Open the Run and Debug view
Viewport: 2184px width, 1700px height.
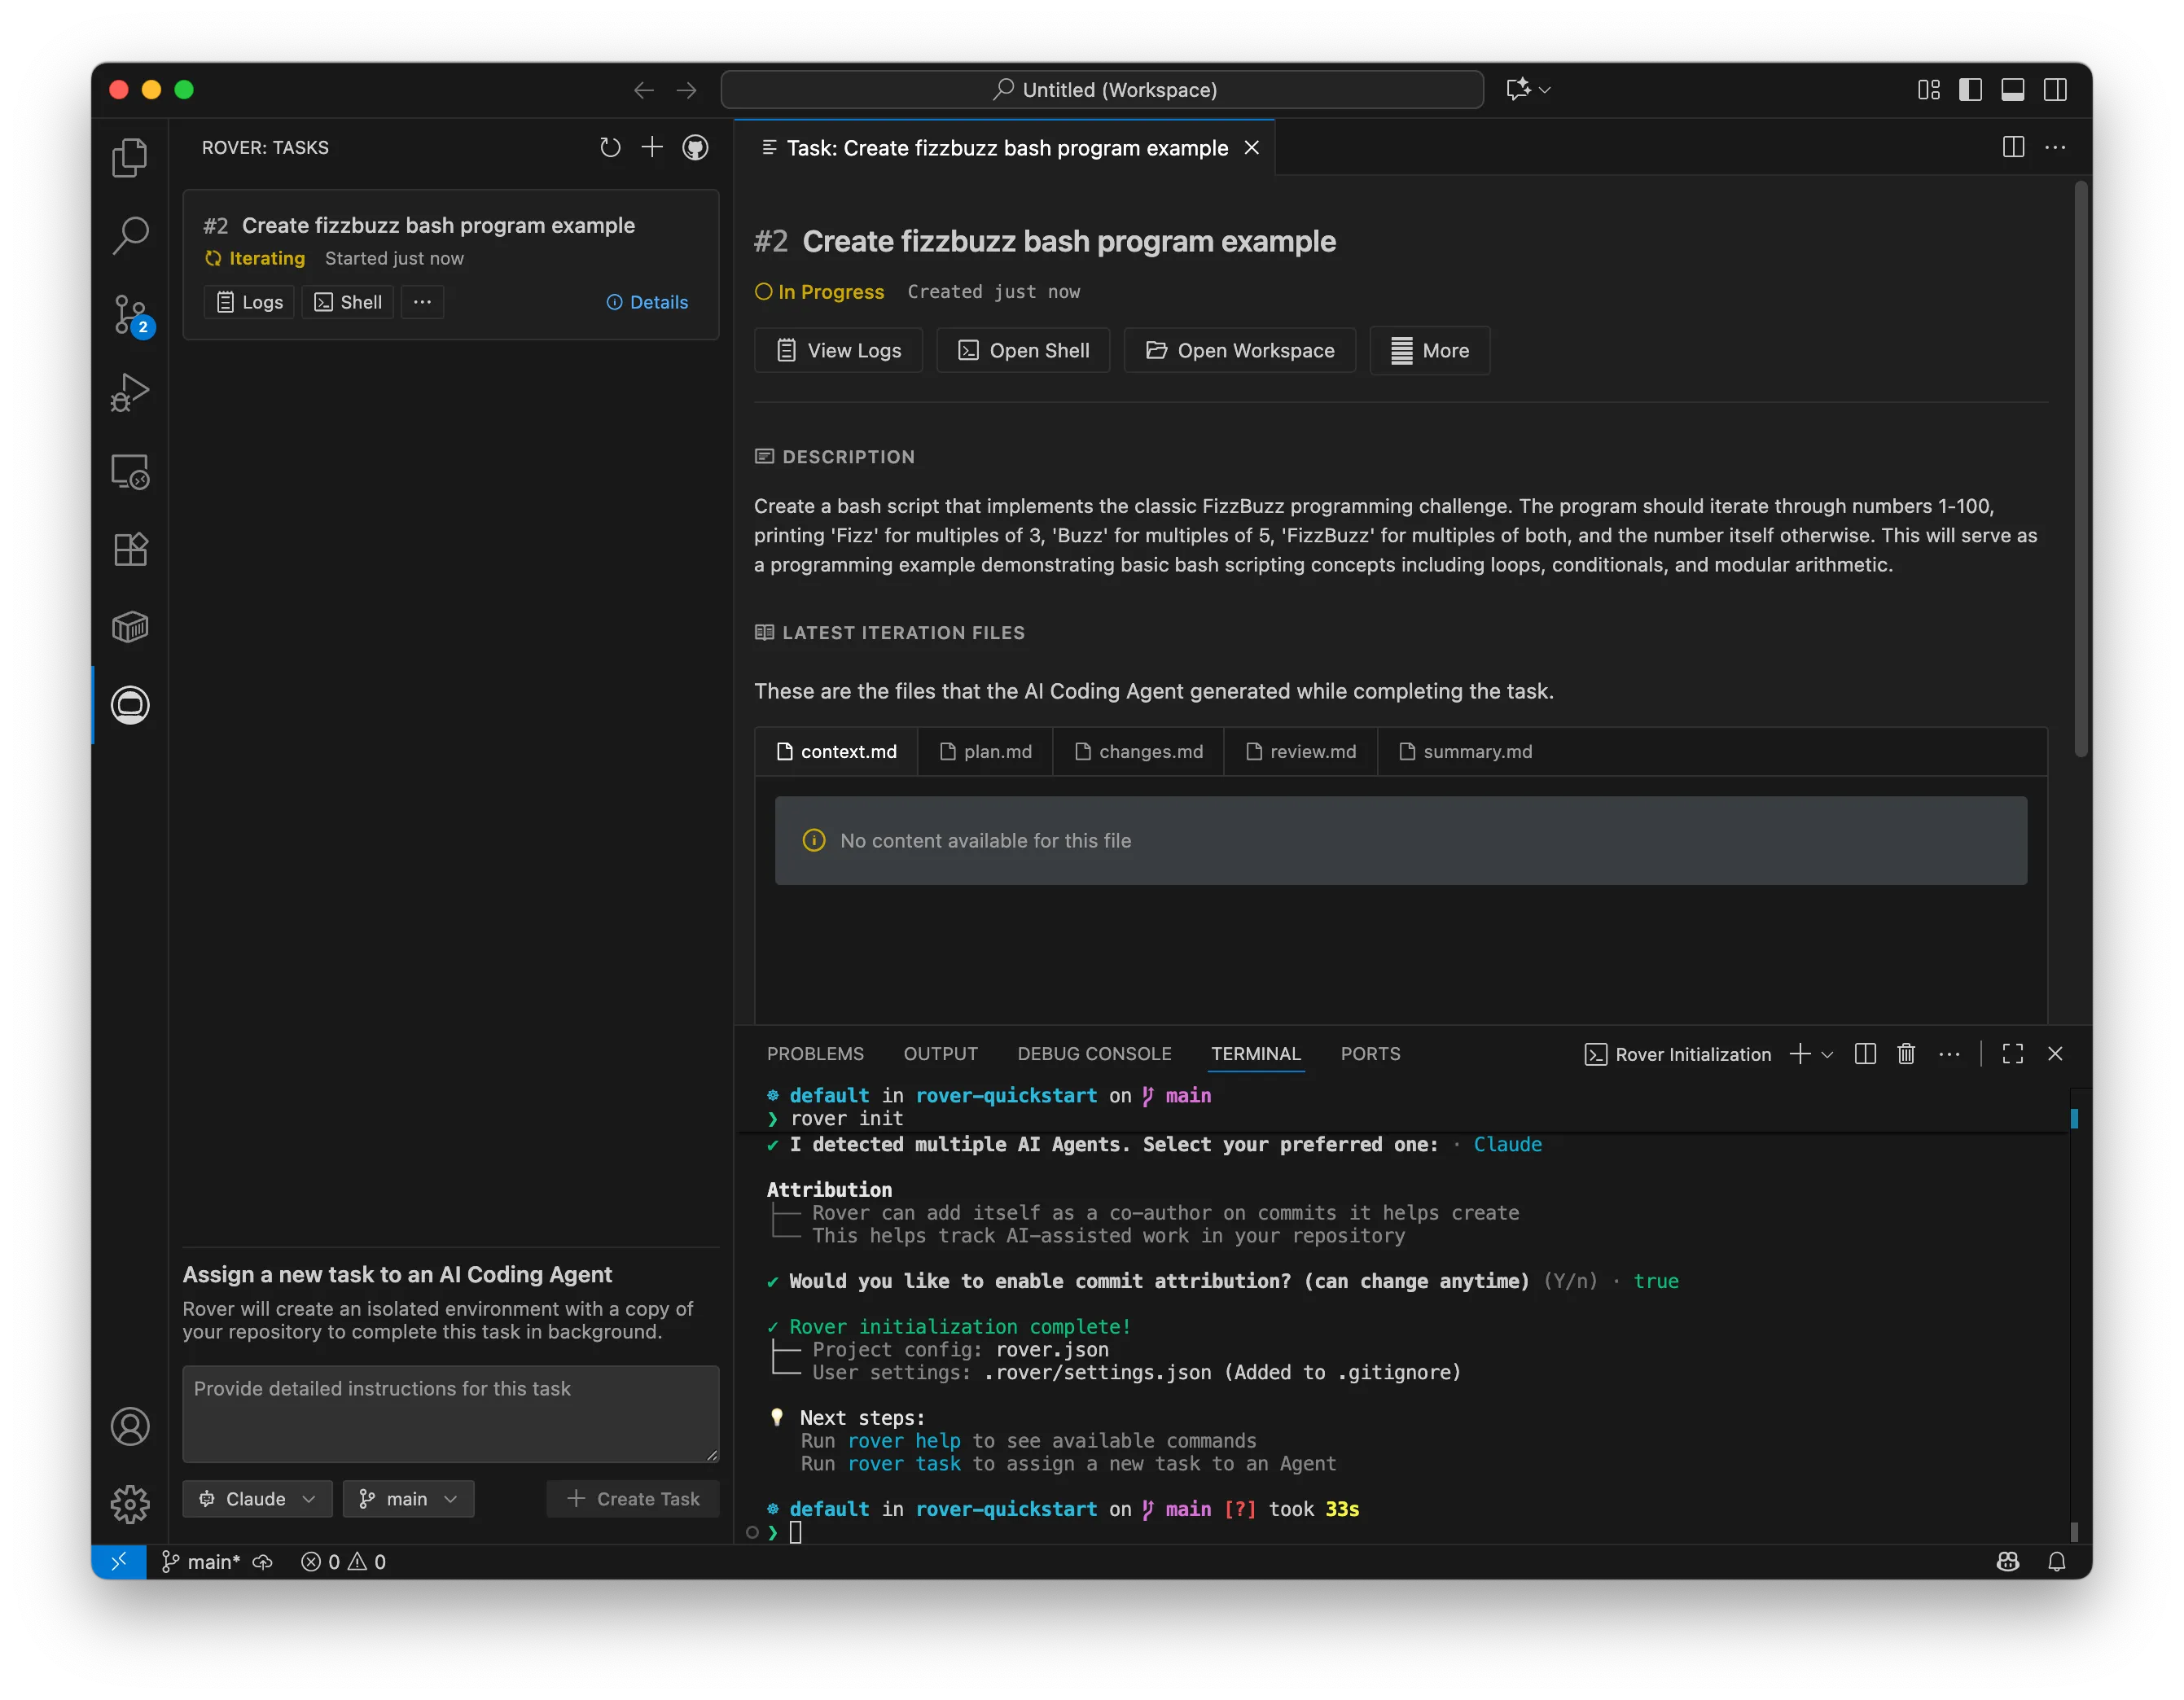(130, 391)
